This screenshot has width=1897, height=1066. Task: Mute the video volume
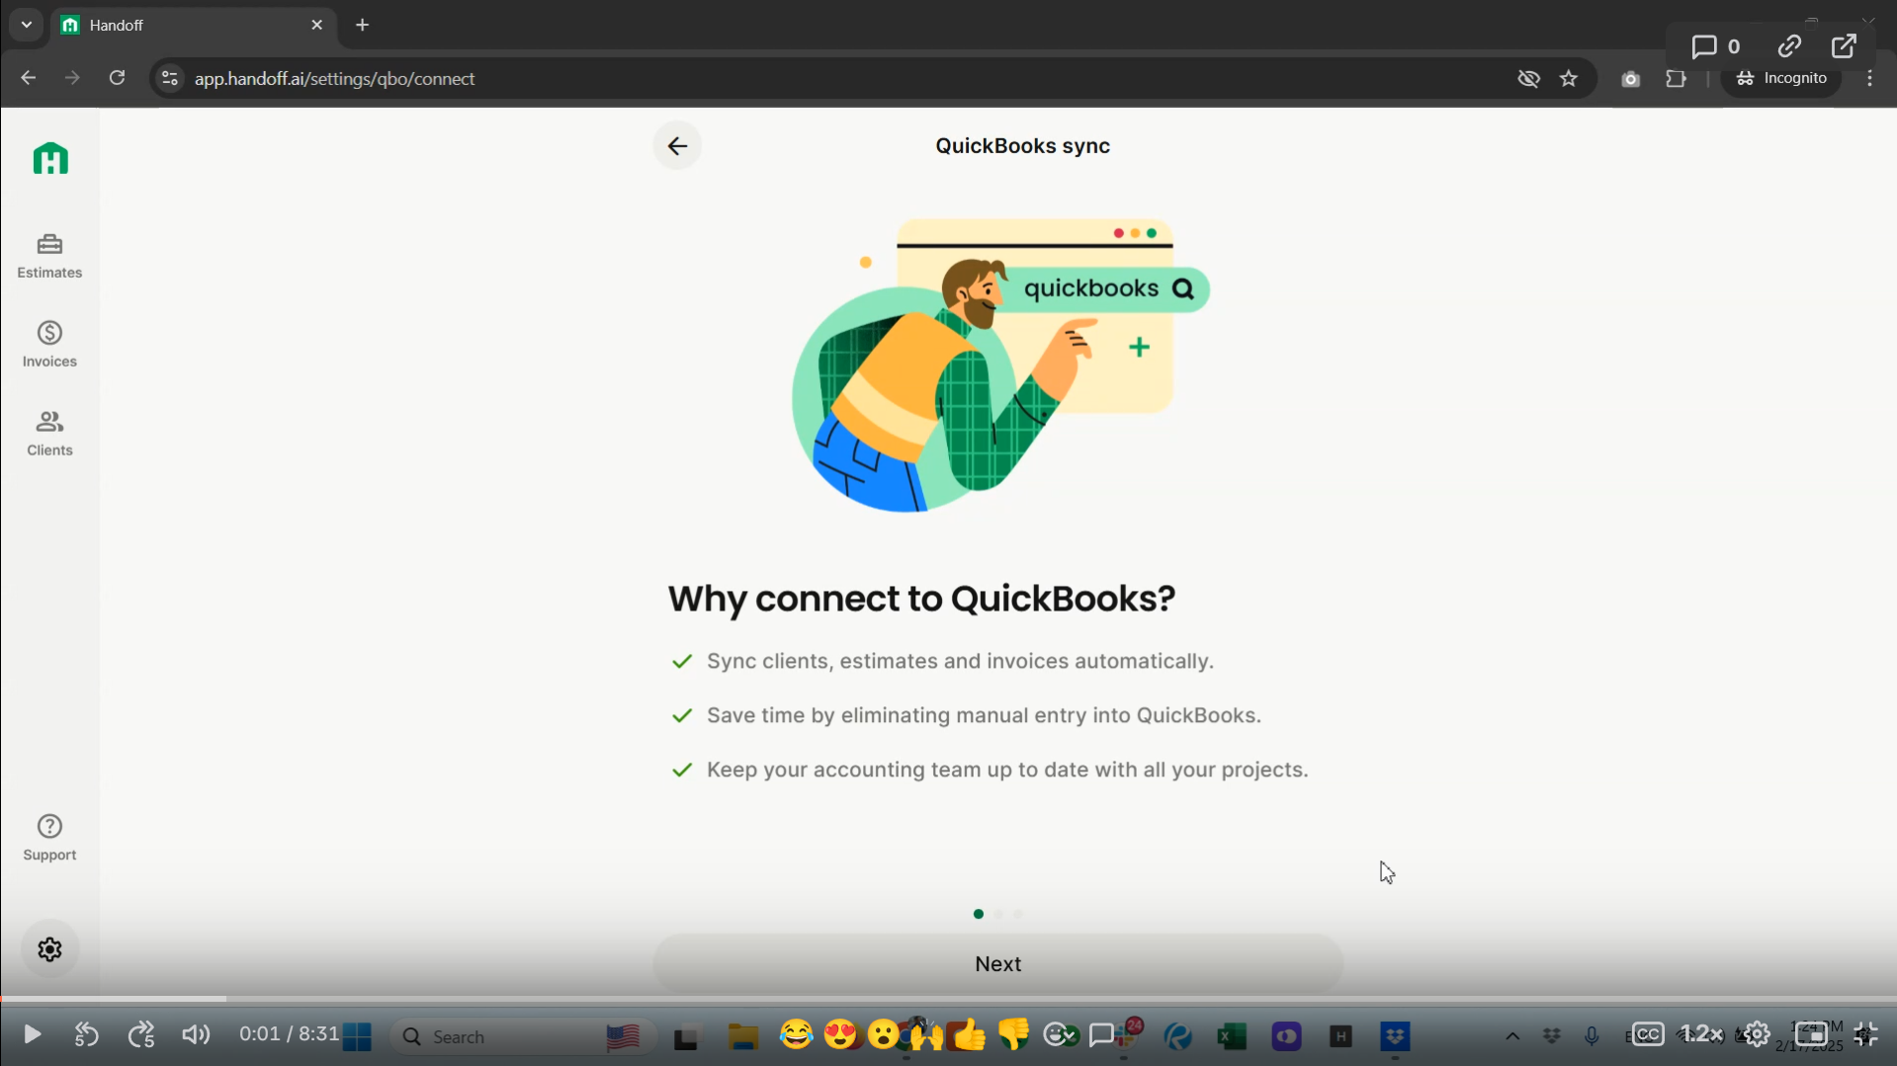pyautogui.click(x=196, y=1034)
